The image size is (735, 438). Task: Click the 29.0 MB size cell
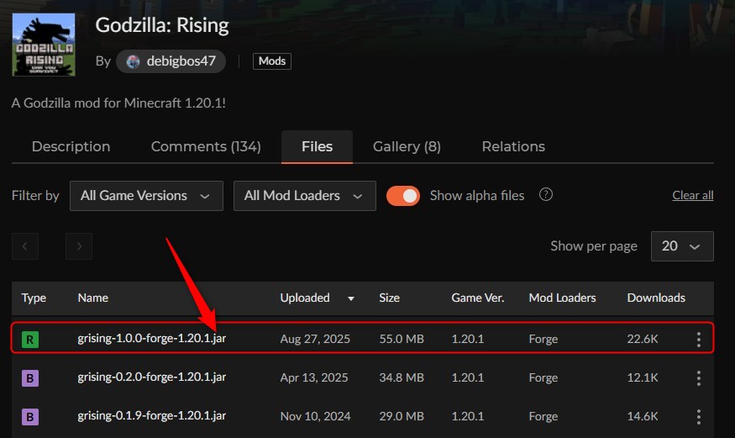402,416
